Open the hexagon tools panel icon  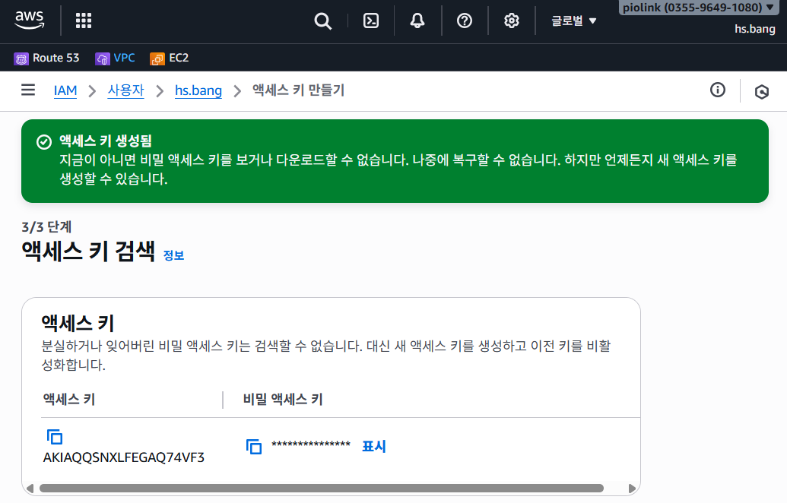761,92
